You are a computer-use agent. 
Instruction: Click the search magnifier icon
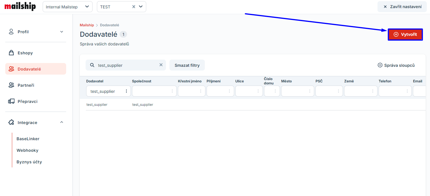(92, 65)
